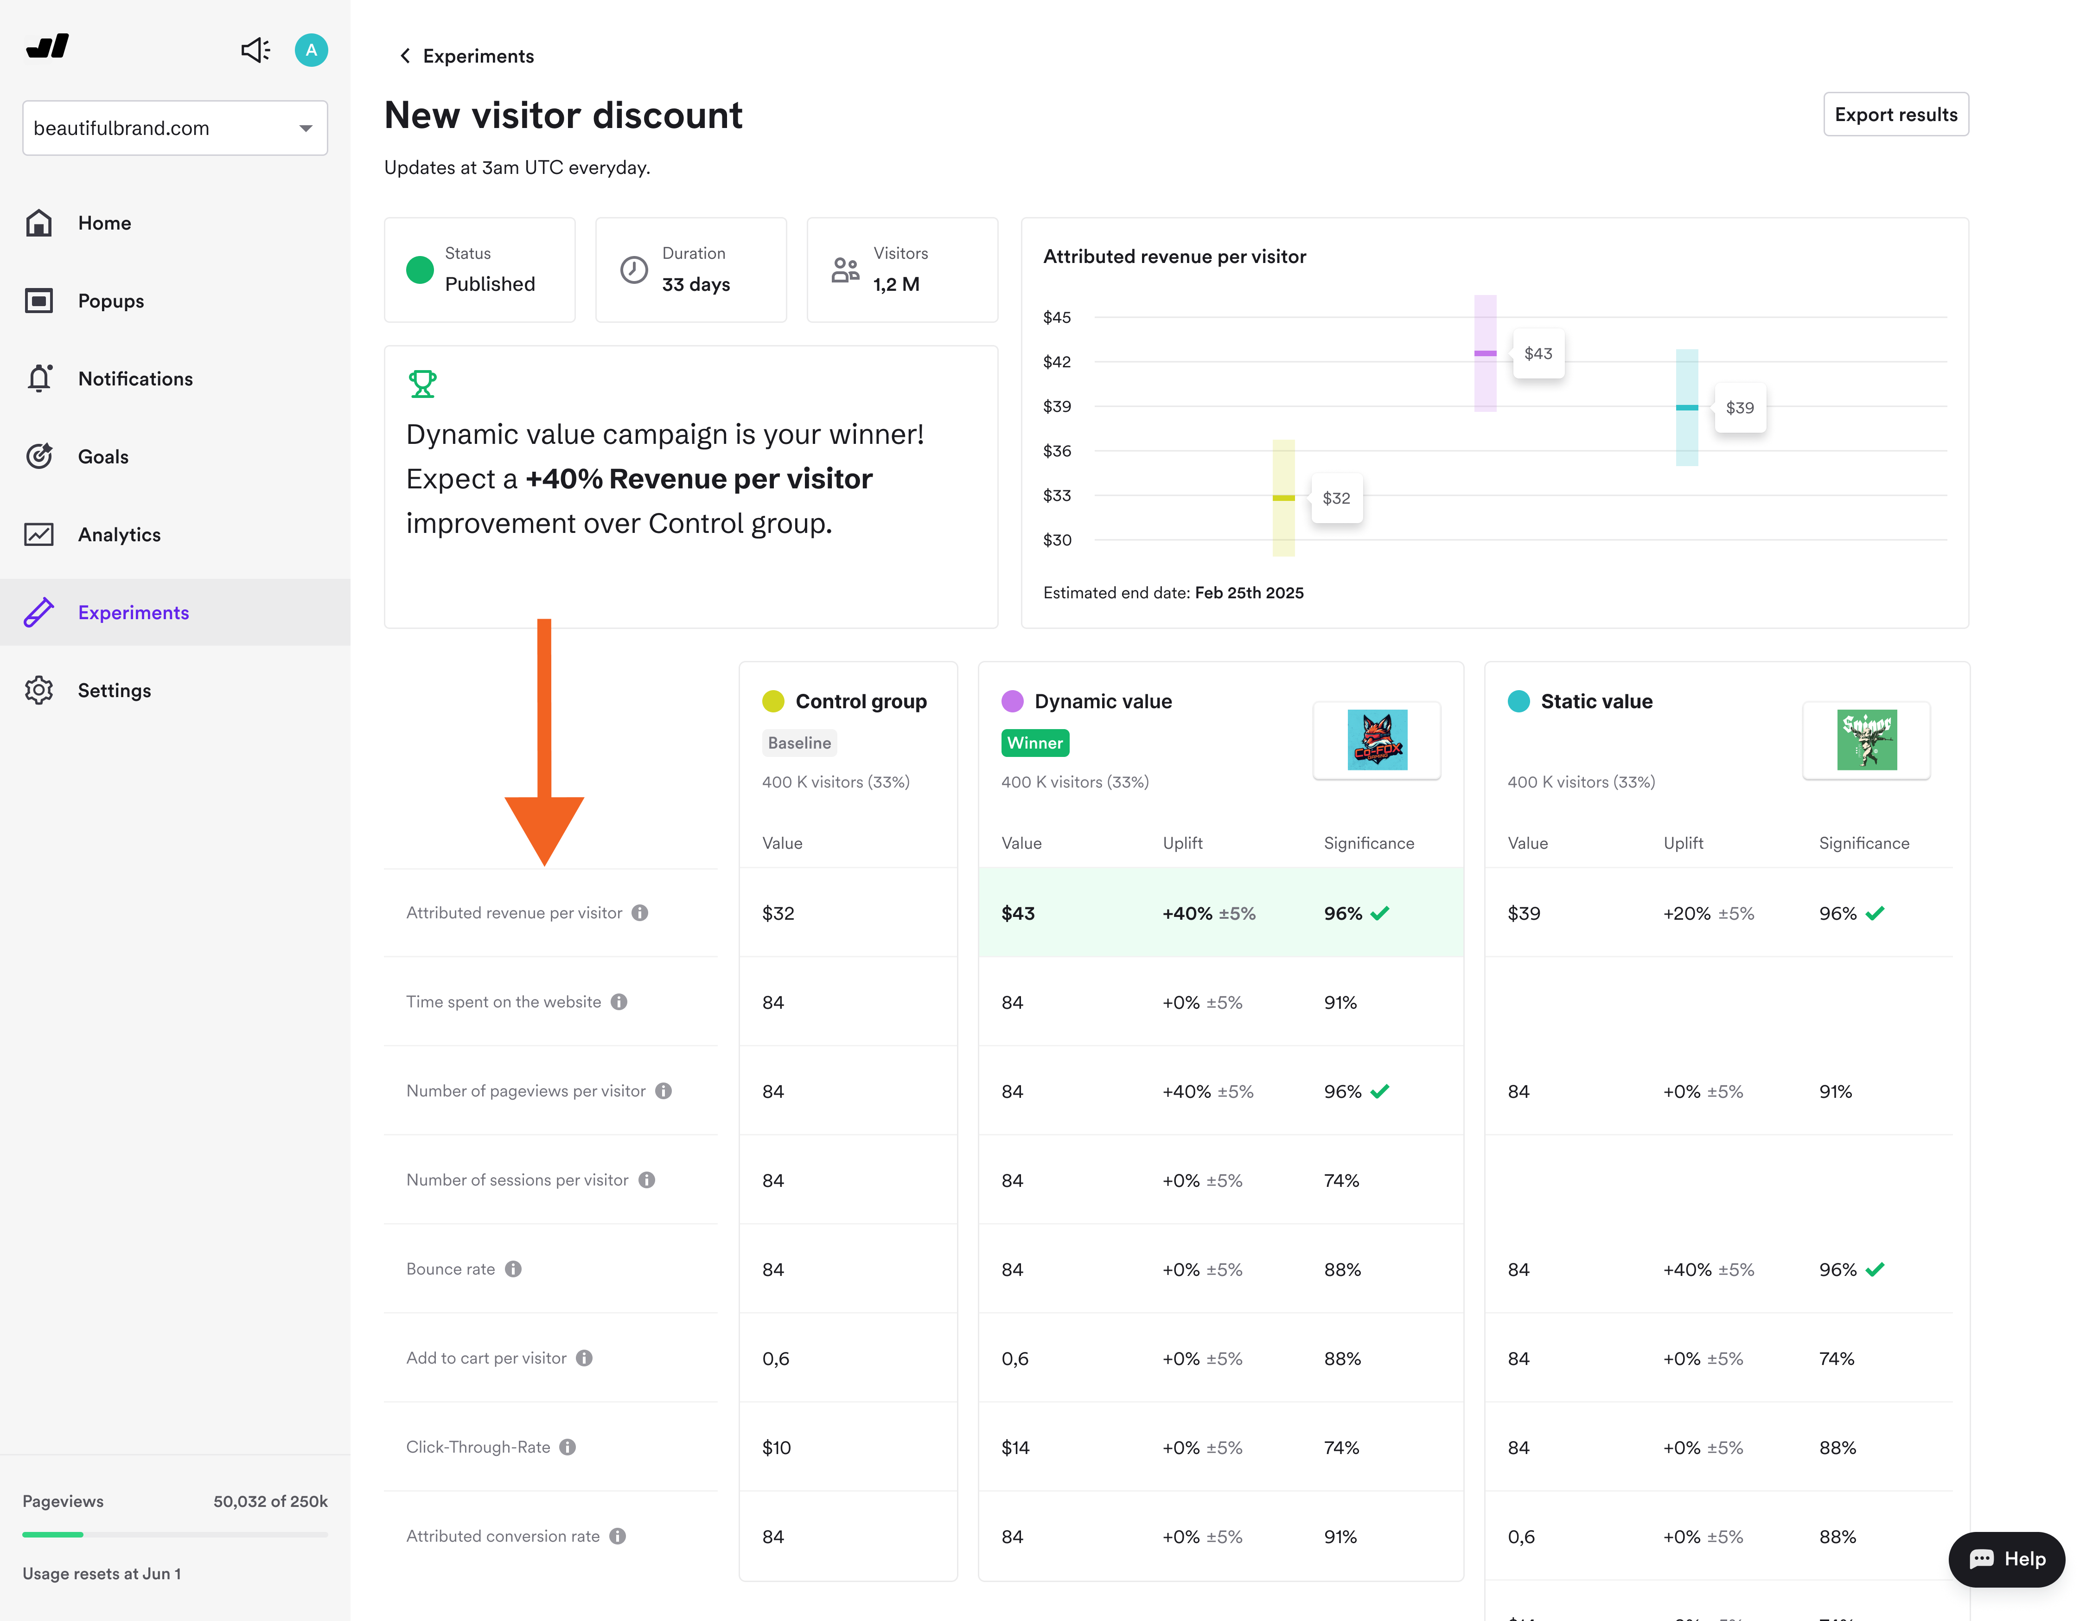Click info icon beside Add to cart per visitor
The height and width of the screenshot is (1621, 2099).
click(584, 1358)
